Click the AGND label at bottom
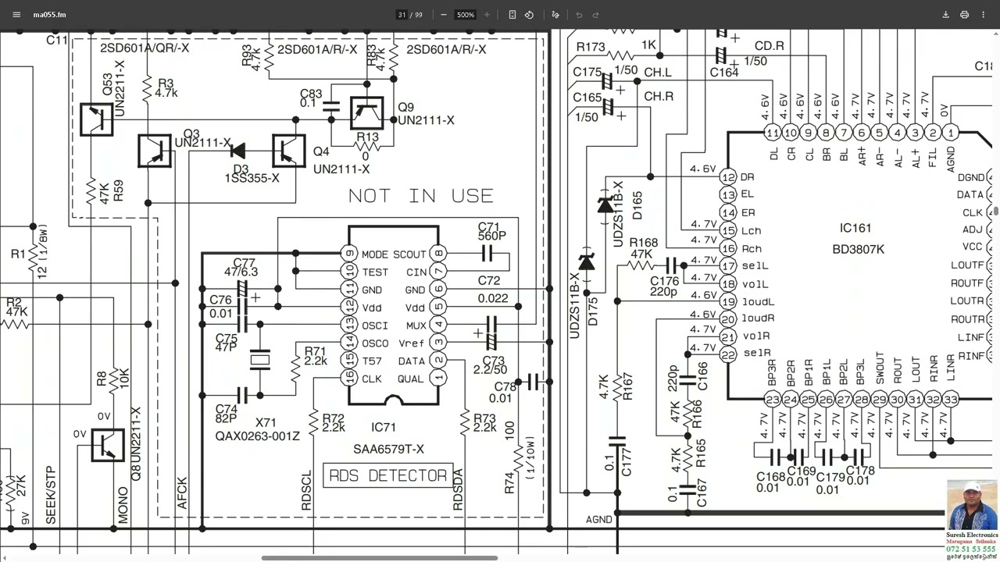Screen dimensions: 1000x562 click(599, 520)
